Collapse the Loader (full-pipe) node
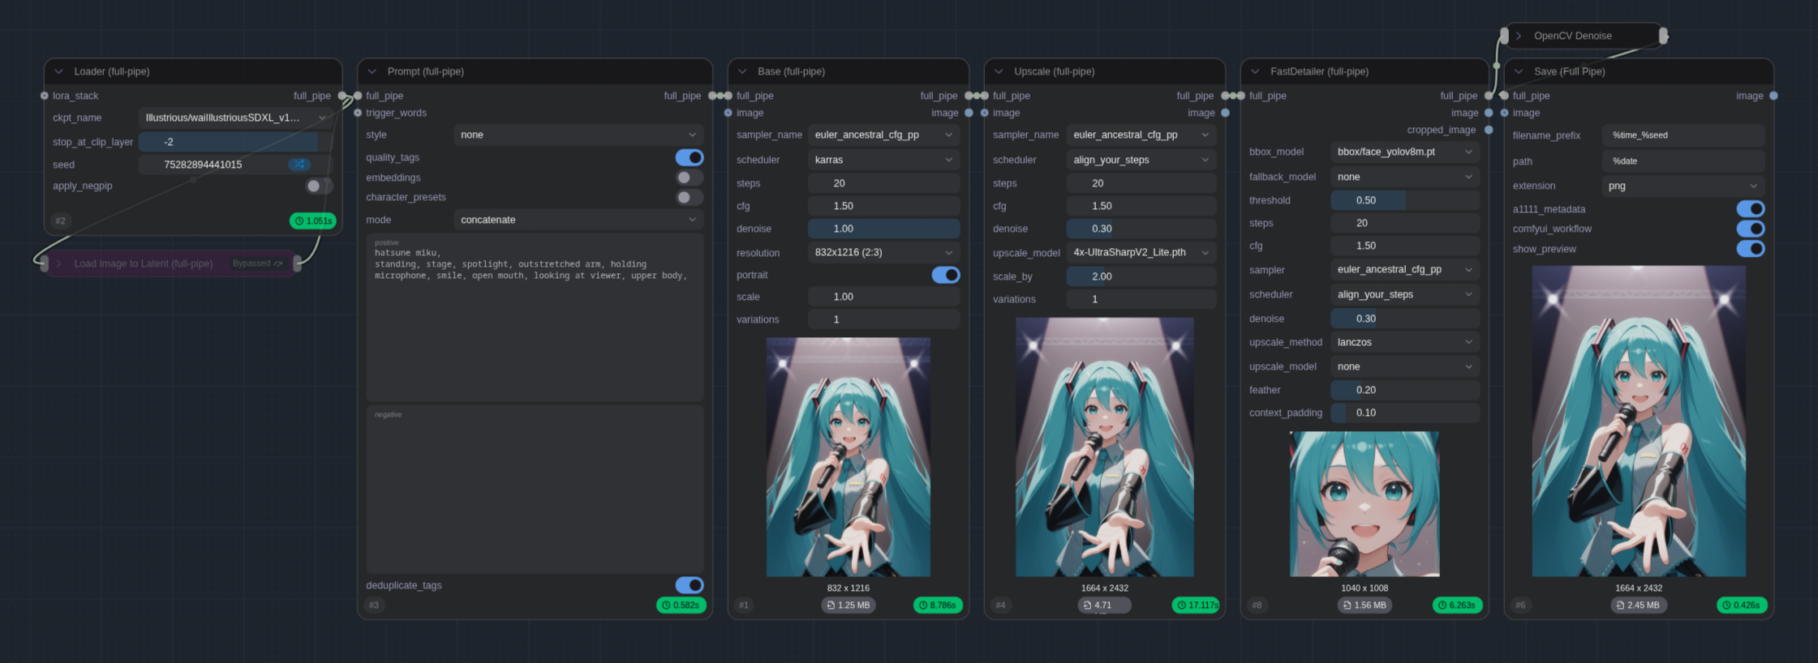 click(58, 71)
